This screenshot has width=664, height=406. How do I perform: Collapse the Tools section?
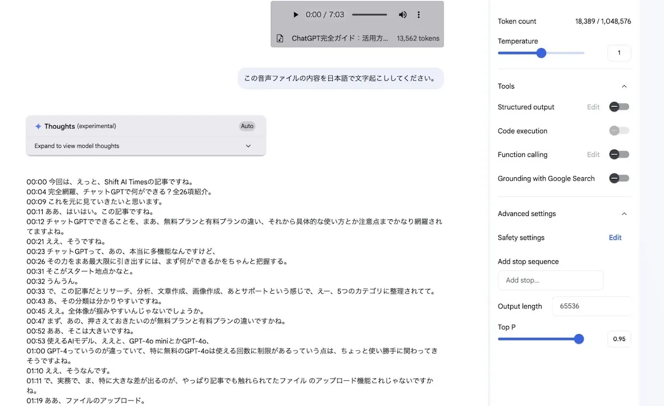pos(624,86)
